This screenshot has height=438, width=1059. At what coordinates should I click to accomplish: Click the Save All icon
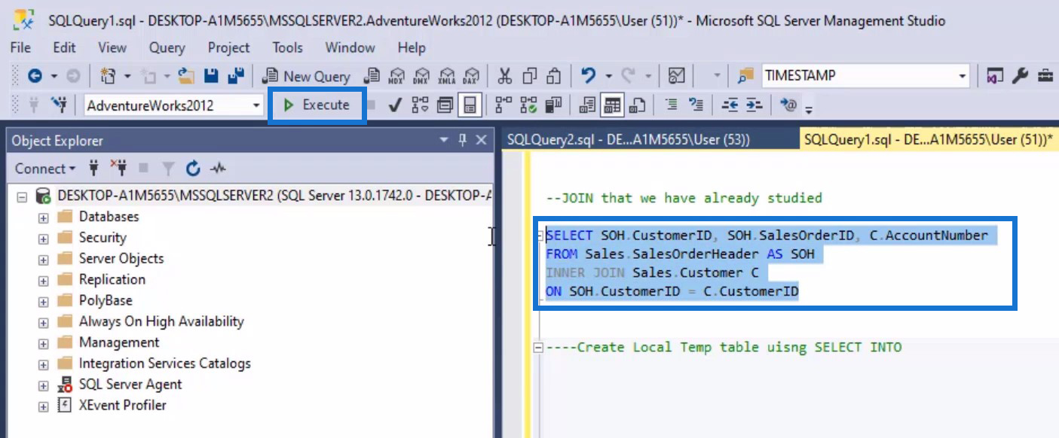click(x=236, y=76)
